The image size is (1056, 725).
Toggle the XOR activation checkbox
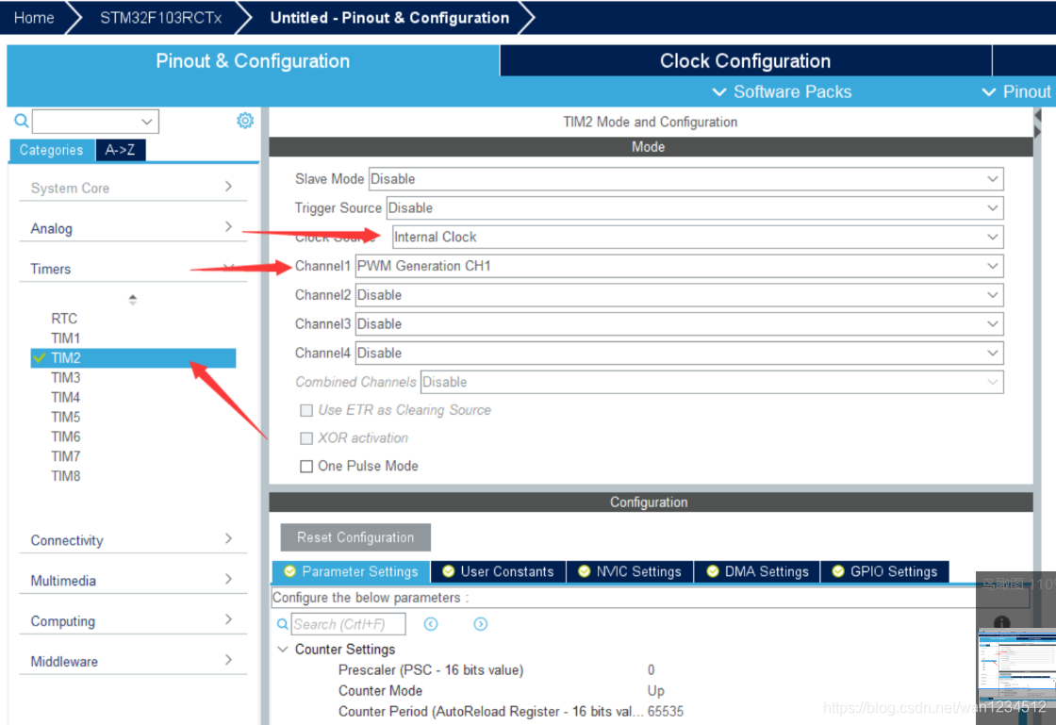click(306, 438)
